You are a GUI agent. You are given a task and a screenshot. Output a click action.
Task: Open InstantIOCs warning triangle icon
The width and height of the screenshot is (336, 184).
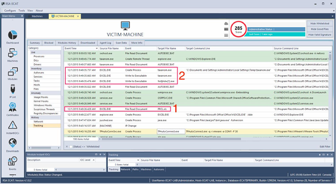click(13, 125)
